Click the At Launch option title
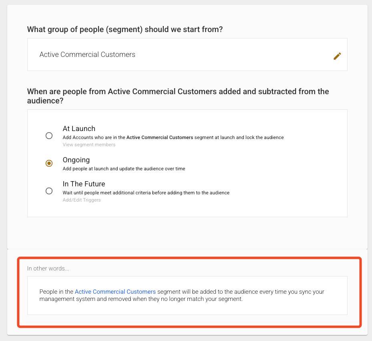372x341 pixels. [x=79, y=129]
